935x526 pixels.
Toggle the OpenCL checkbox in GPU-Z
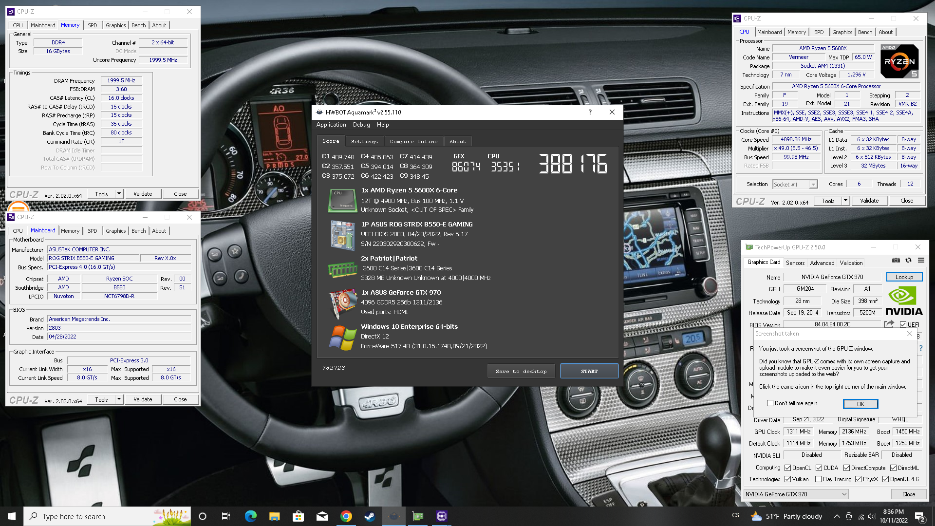point(787,468)
